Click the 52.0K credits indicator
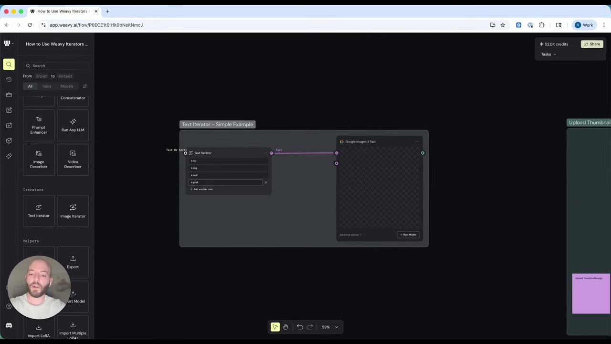 tap(554, 44)
